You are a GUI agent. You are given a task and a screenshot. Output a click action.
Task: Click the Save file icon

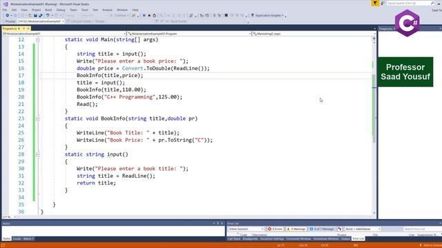[x=35, y=15]
